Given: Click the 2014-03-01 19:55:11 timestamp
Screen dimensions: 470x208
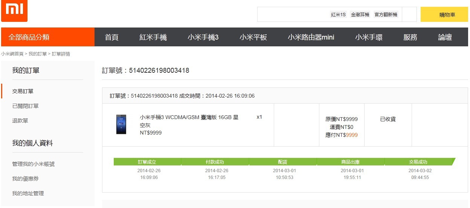Looking at the screenshot, I should click(x=352, y=174).
